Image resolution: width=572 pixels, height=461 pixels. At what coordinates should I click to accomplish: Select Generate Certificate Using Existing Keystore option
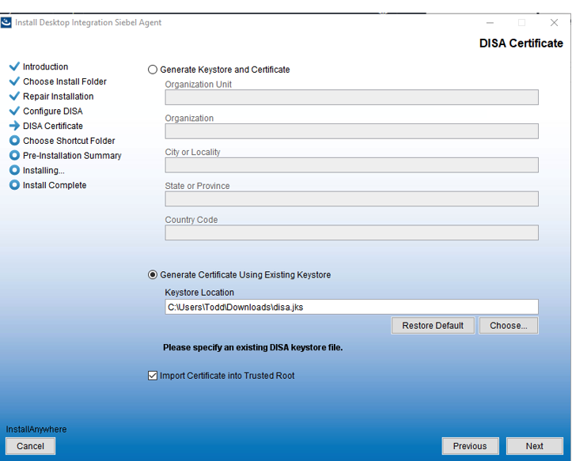(153, 274)
